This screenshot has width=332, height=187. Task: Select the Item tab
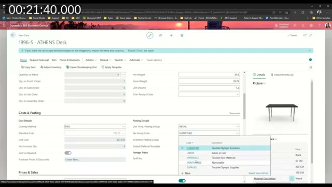[54, 60]
